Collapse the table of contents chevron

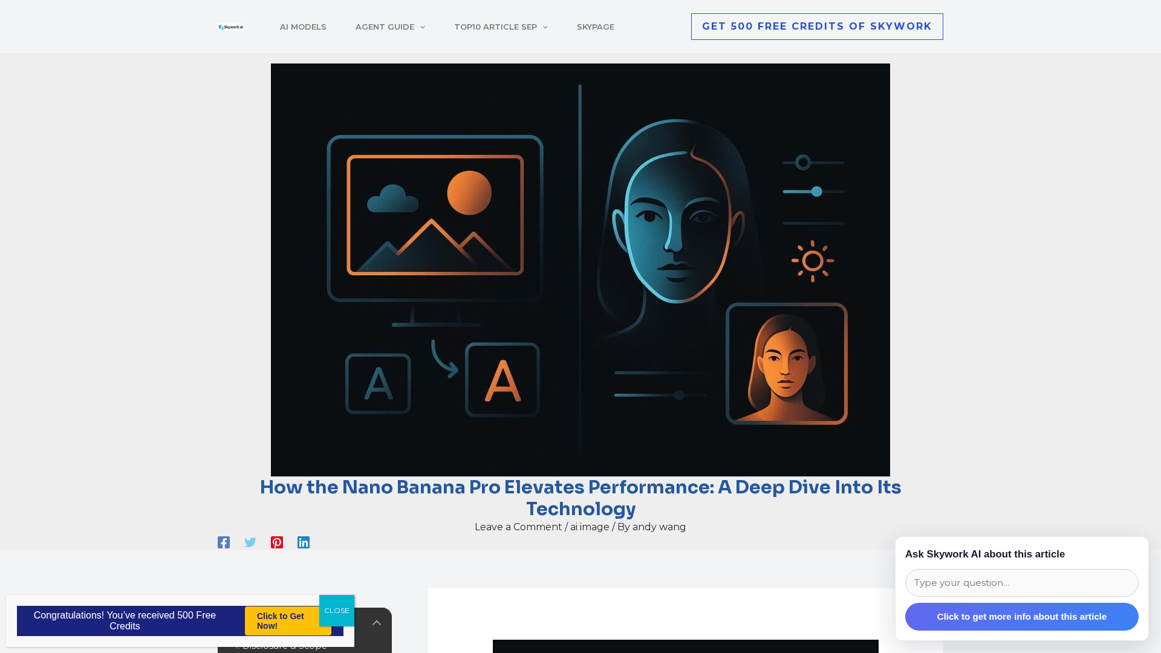[x=377, y=623]
